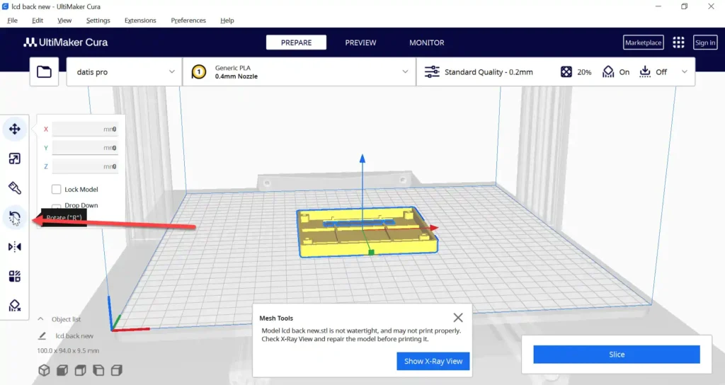Open the Settings menu
Image resolution: width=725 pixels, height=385 pixels.
coord(98,21)
